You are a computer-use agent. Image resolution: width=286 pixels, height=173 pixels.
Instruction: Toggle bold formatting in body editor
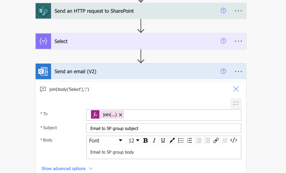[146, 140]
